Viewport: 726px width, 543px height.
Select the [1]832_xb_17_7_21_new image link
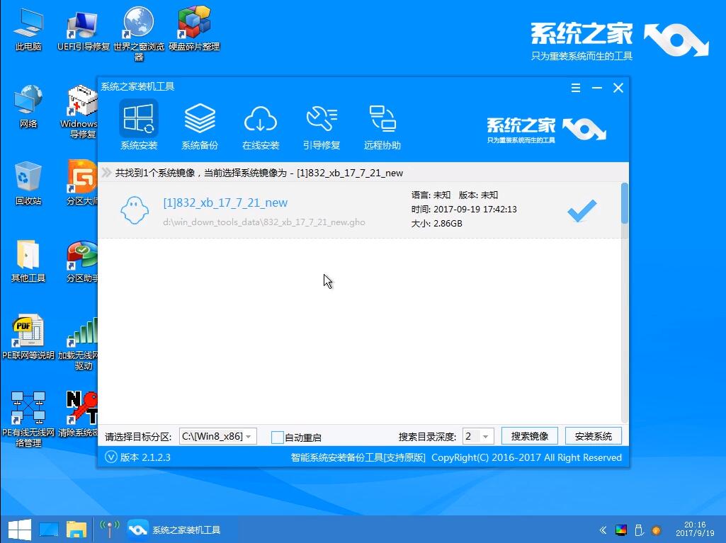pyautogui.click(x=225, y=202)
